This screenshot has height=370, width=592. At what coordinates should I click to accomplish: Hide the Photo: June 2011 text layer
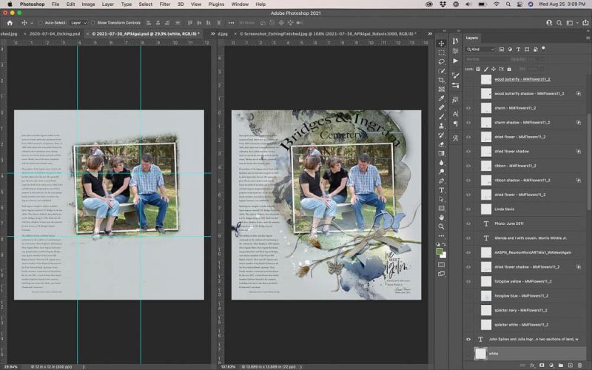tap(468, 223)
